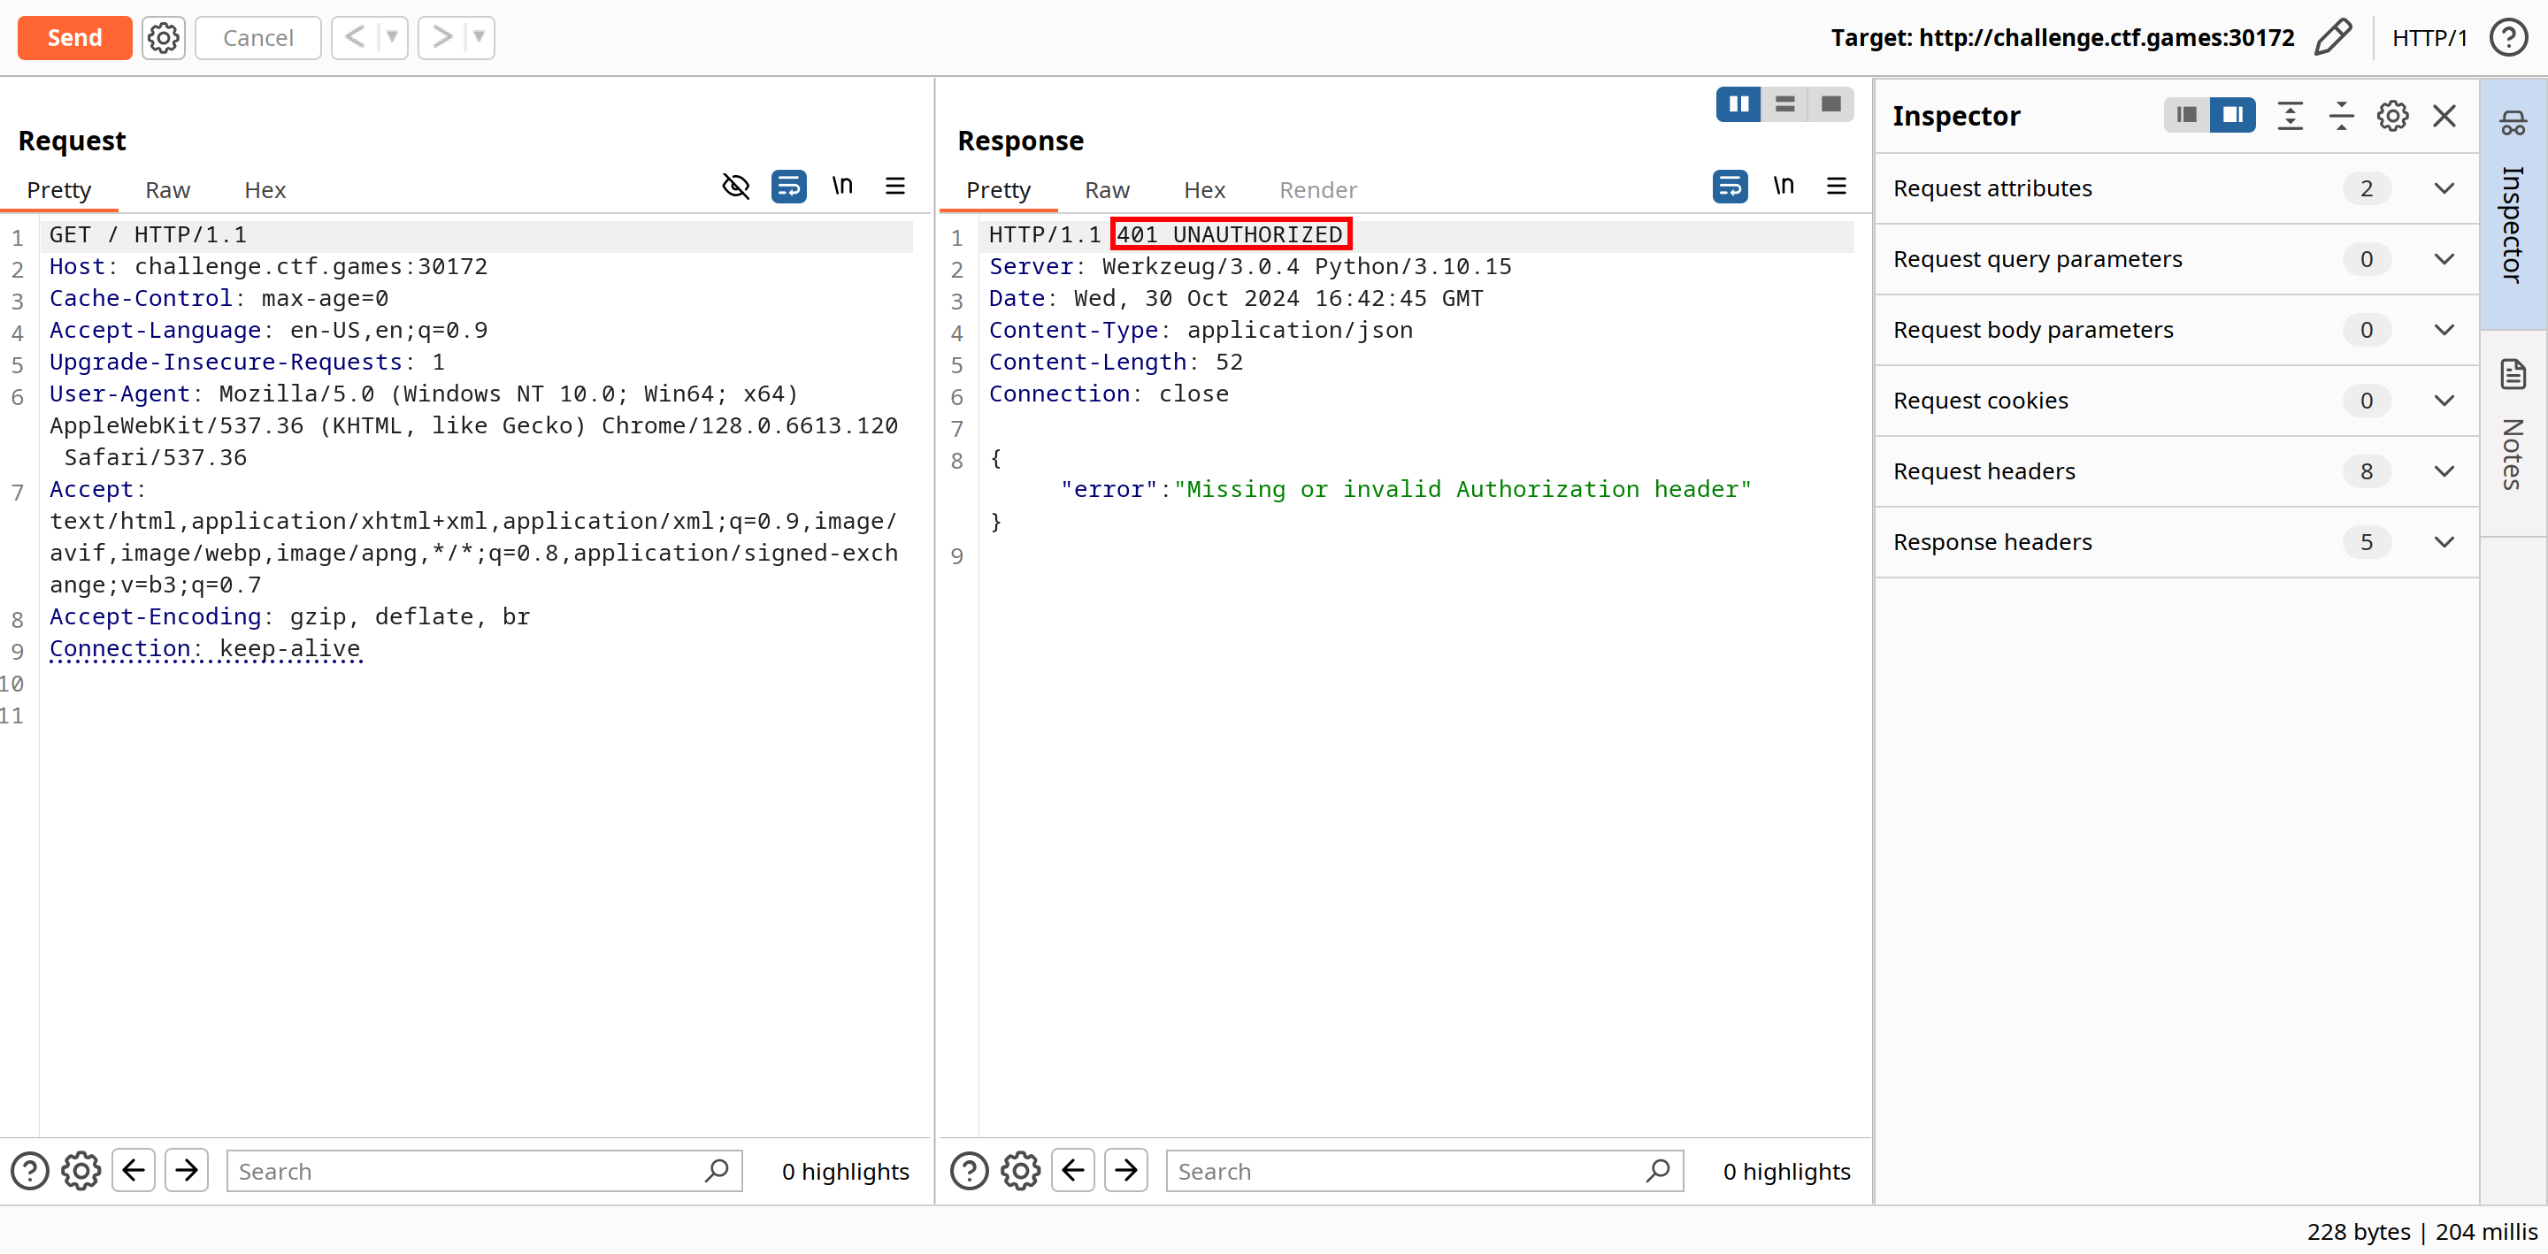Viewport: 2548px width, 1254px height.
Task: Toggle line wrap in response pane
Action: (1730, 186)
